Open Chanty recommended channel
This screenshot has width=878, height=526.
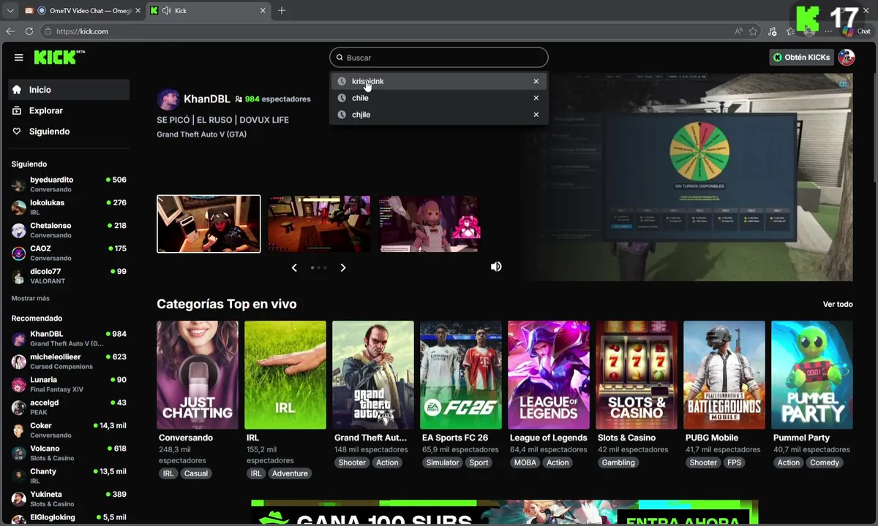pyautogui.click(x=69, y=476)
